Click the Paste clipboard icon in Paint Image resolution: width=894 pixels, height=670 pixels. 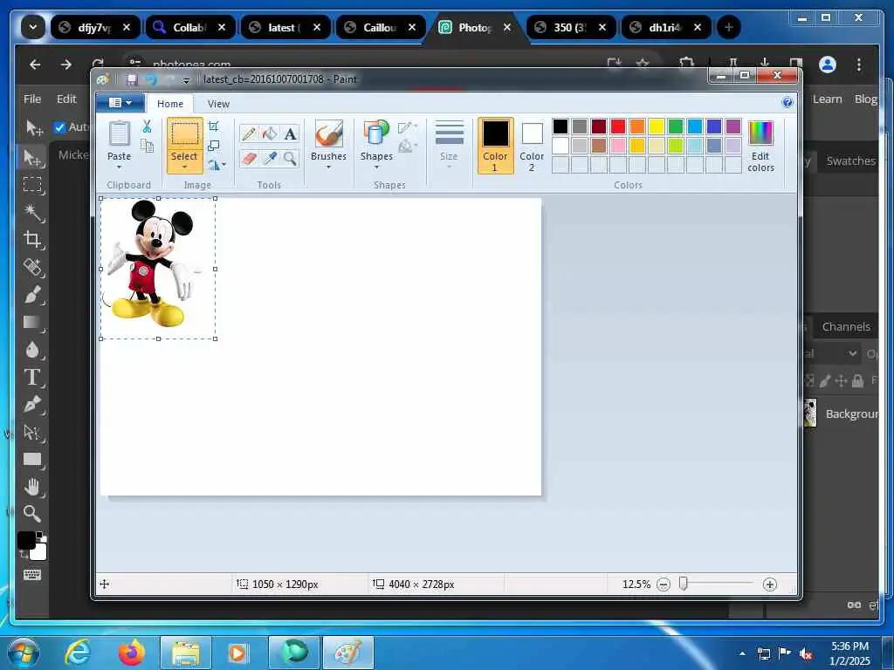coord(119,134)
